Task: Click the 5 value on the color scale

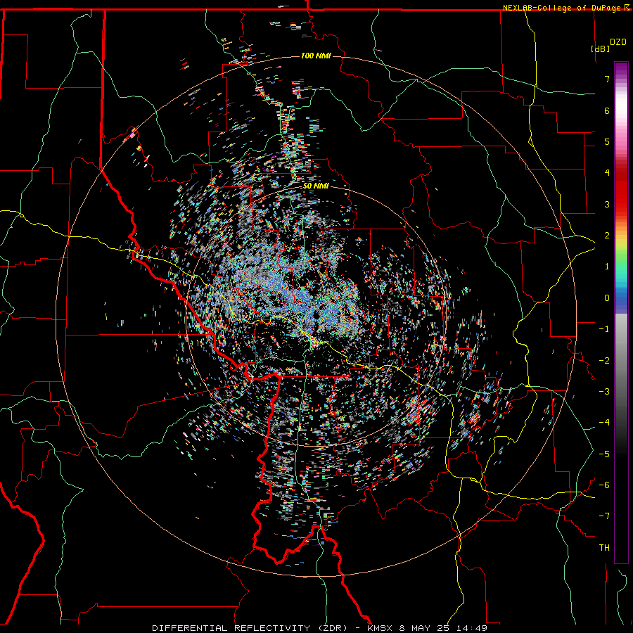Action: click(607, 141)
